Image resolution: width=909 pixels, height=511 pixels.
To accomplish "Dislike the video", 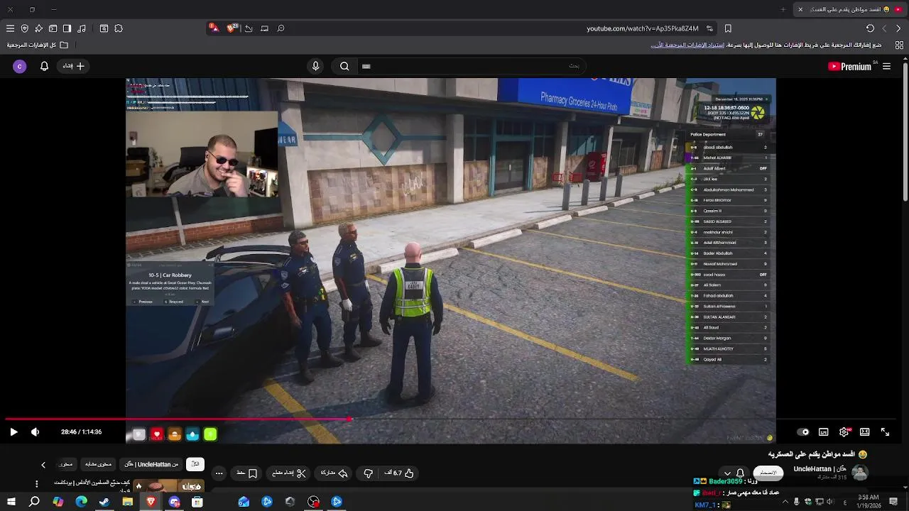I will [368, 473].
